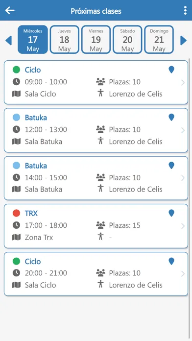The height and width of the screenshot is (341, 192).
Task: Show next days with the right triangle
Action: (184, 41)
